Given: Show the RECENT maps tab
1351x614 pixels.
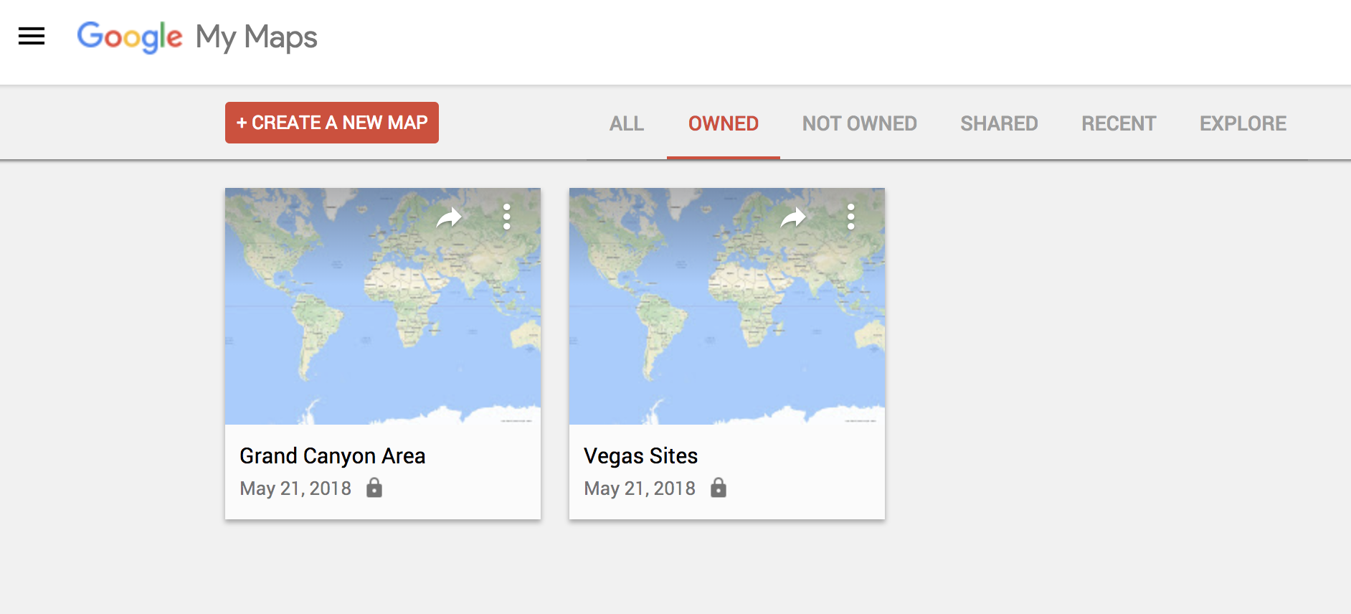Looking at the screenshot, I should click(x=1119, y=123).
